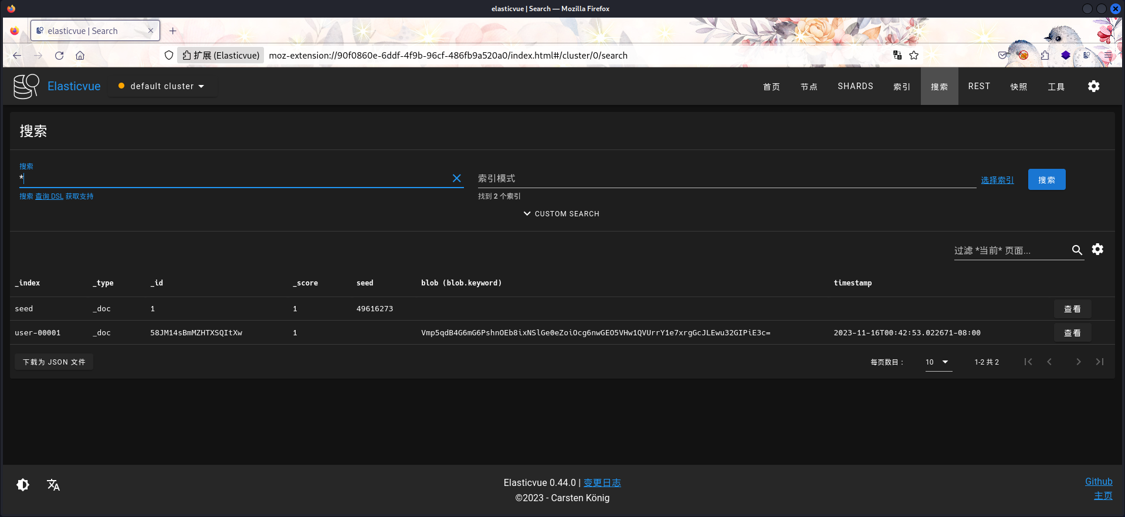Click the Firefox URL address bar
1125x517 pixels.
click(x=575, y=55)
